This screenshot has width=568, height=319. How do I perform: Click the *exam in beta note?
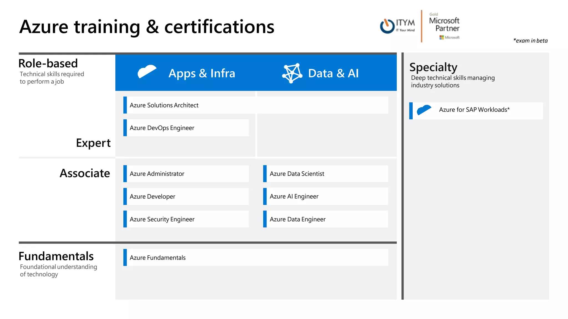530,41
